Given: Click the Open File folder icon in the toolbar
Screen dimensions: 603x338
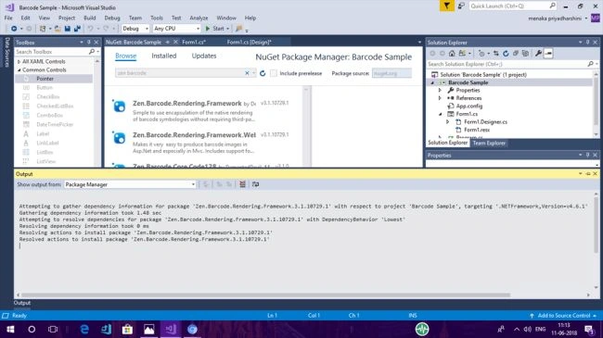Looking at the screenshot, I should pyautogui.click(x=58, y=29).
